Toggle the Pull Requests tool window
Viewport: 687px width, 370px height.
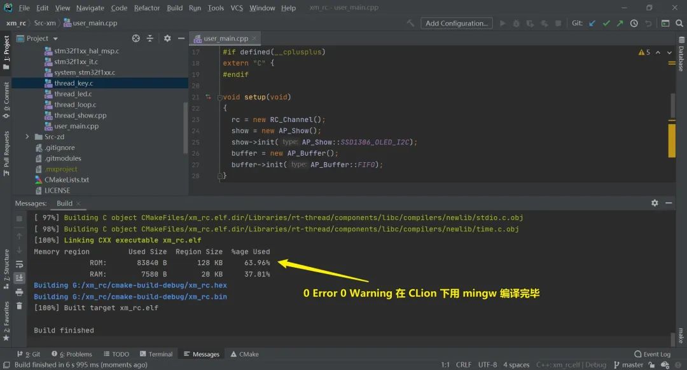coord(6,154)
